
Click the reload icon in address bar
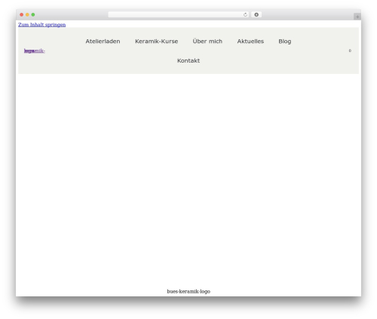pyautogui.click(x=245, y=14)
